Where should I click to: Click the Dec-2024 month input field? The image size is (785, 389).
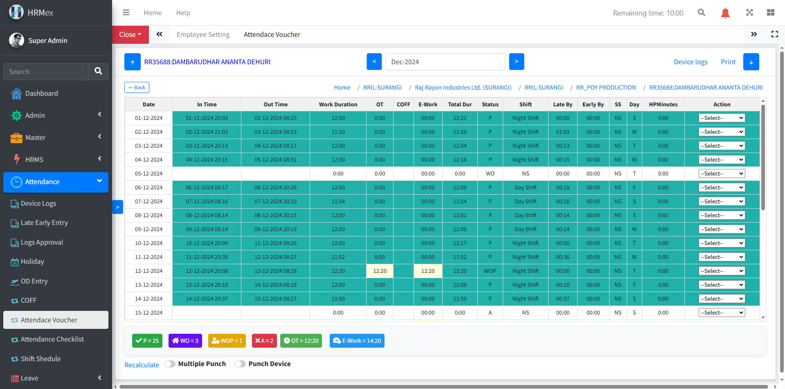point(445,62)
